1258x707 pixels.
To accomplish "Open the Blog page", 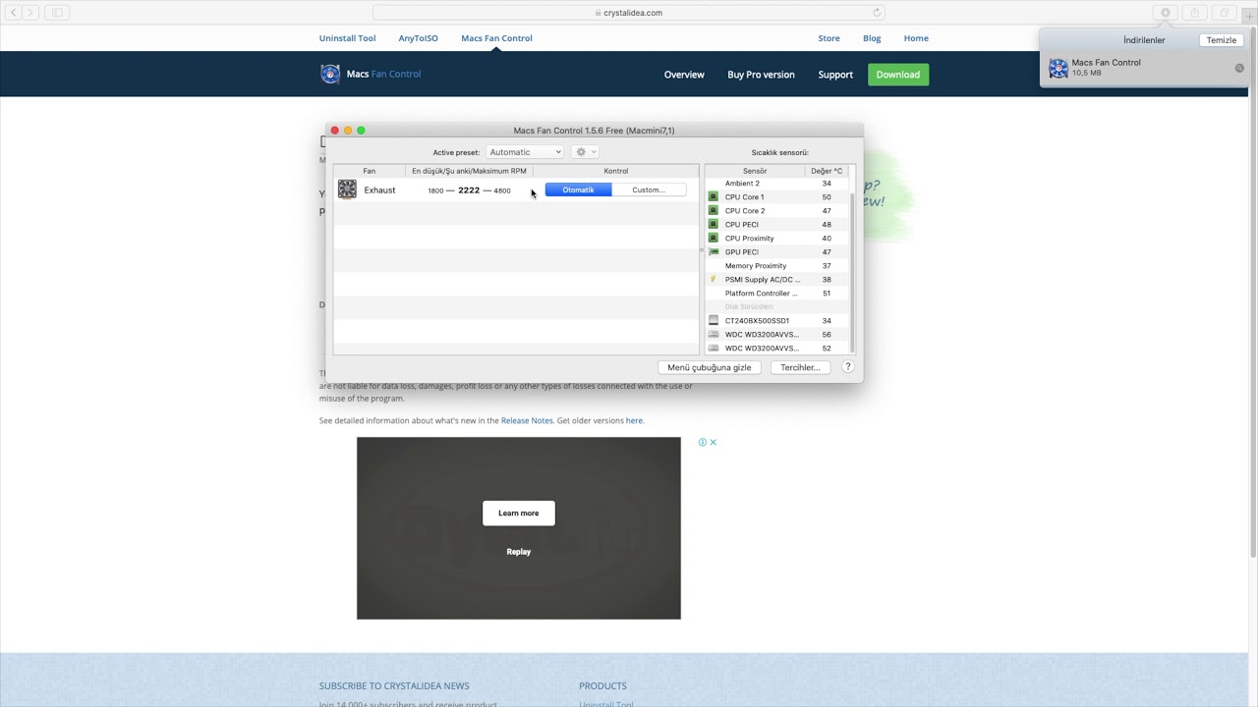I will tap(872, 38).
